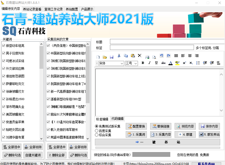The image size is (225, 165).
Task: Open the 养站配置 tab
Action: [72, 9]
